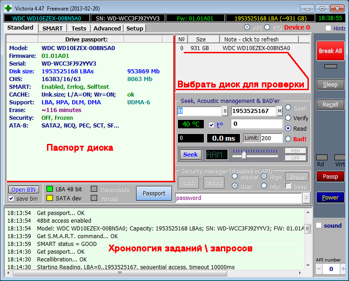Click the yellow SATA dev indicator
The width and height of the screenshot is (349, 281).
click(x=49, y=198)
